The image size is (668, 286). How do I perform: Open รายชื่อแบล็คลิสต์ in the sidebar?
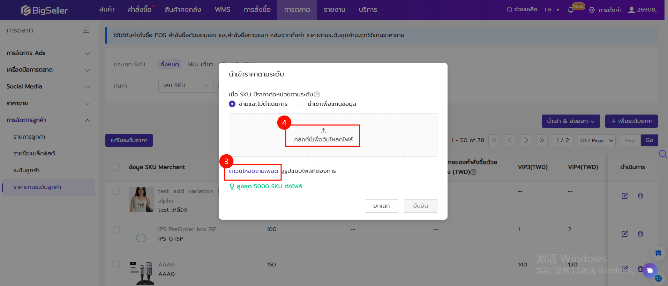(34, 154)
